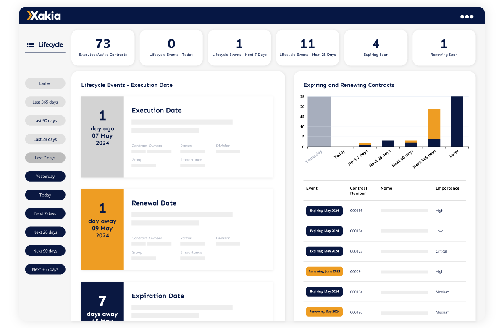Open the Renewal Date event card

pyautogui.click(x=177, y=229)
